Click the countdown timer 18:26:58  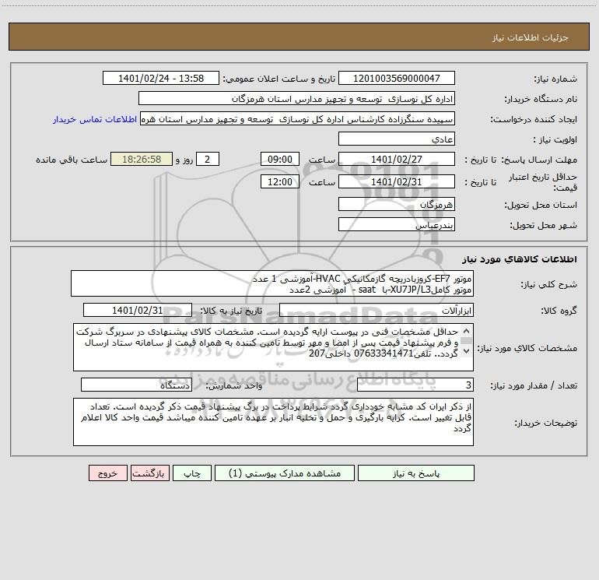coord(142,159)
